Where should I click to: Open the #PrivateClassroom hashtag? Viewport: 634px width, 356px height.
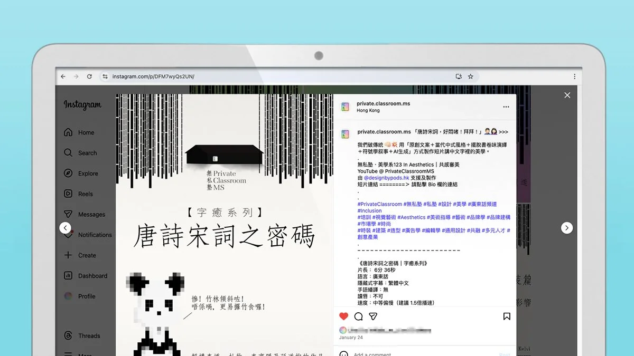(x=380, y=204)
